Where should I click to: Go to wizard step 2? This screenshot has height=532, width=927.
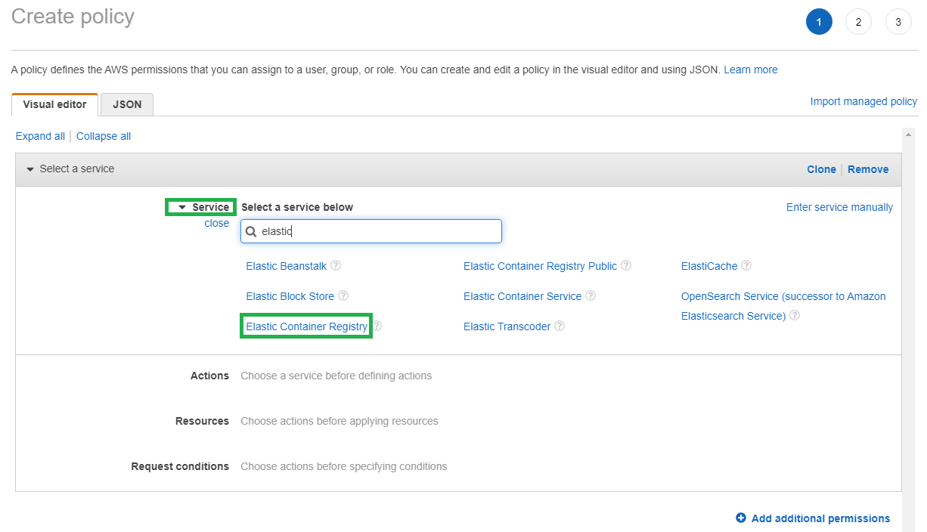(858, 22)
